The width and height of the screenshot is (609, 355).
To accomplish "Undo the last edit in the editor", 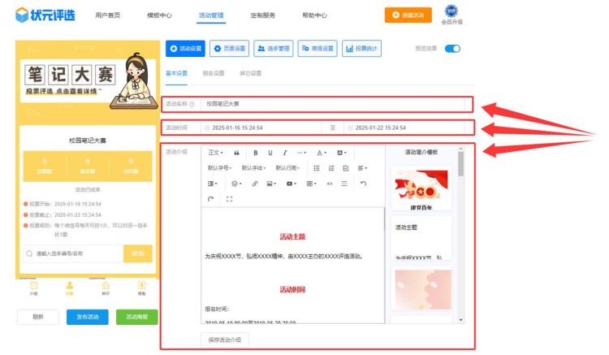I will click(x=363, y=184).
